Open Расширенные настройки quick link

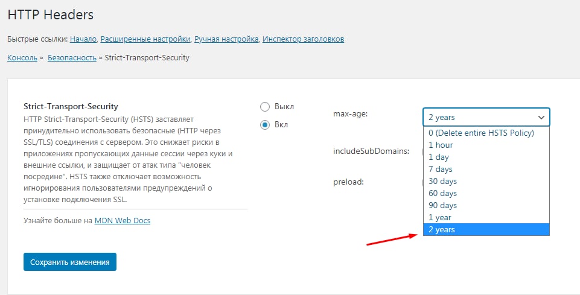tap(145, 39)
